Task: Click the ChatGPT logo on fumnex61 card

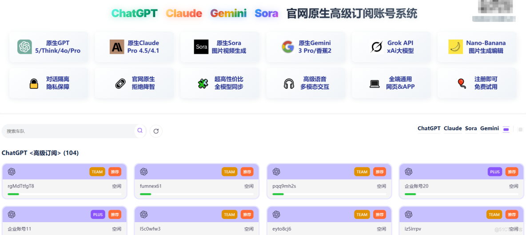Action: tap(144, 171)
